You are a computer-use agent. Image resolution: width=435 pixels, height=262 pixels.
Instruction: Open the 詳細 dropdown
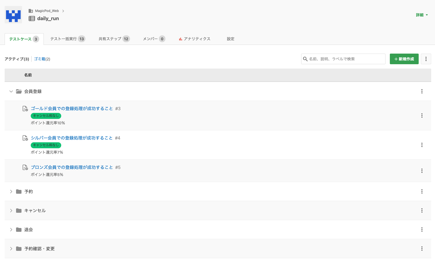(x=422, y=15)
